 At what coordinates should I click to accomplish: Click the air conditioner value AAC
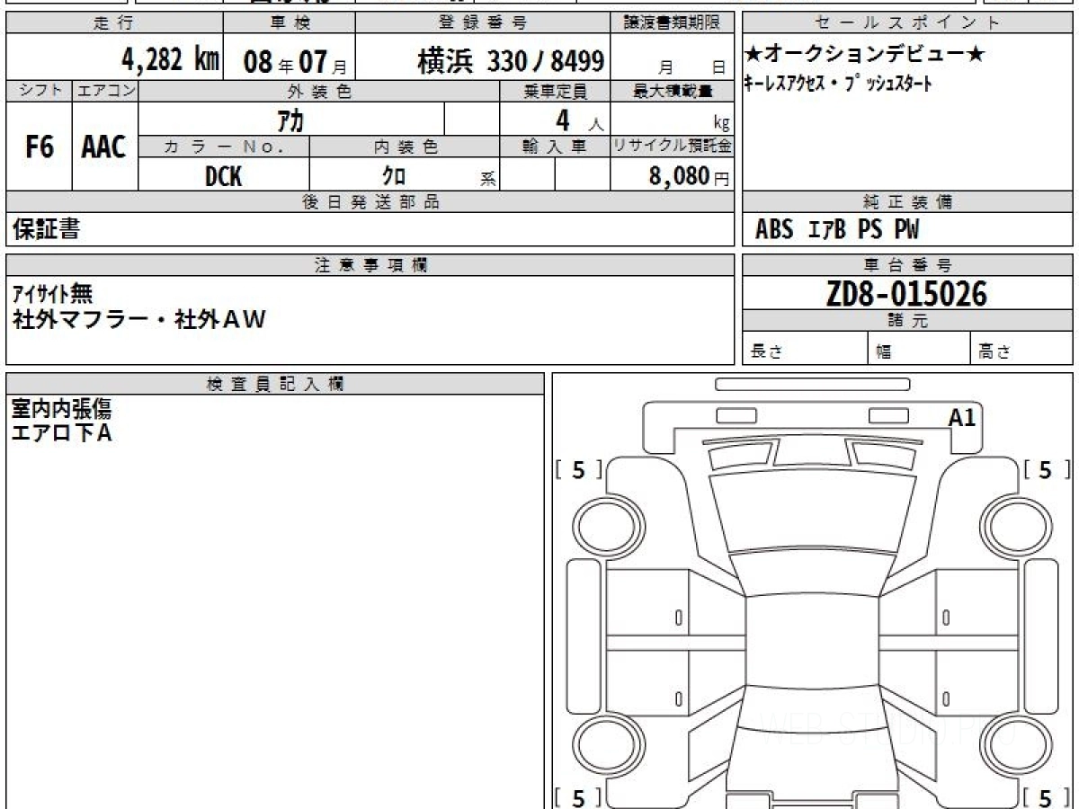104,147
